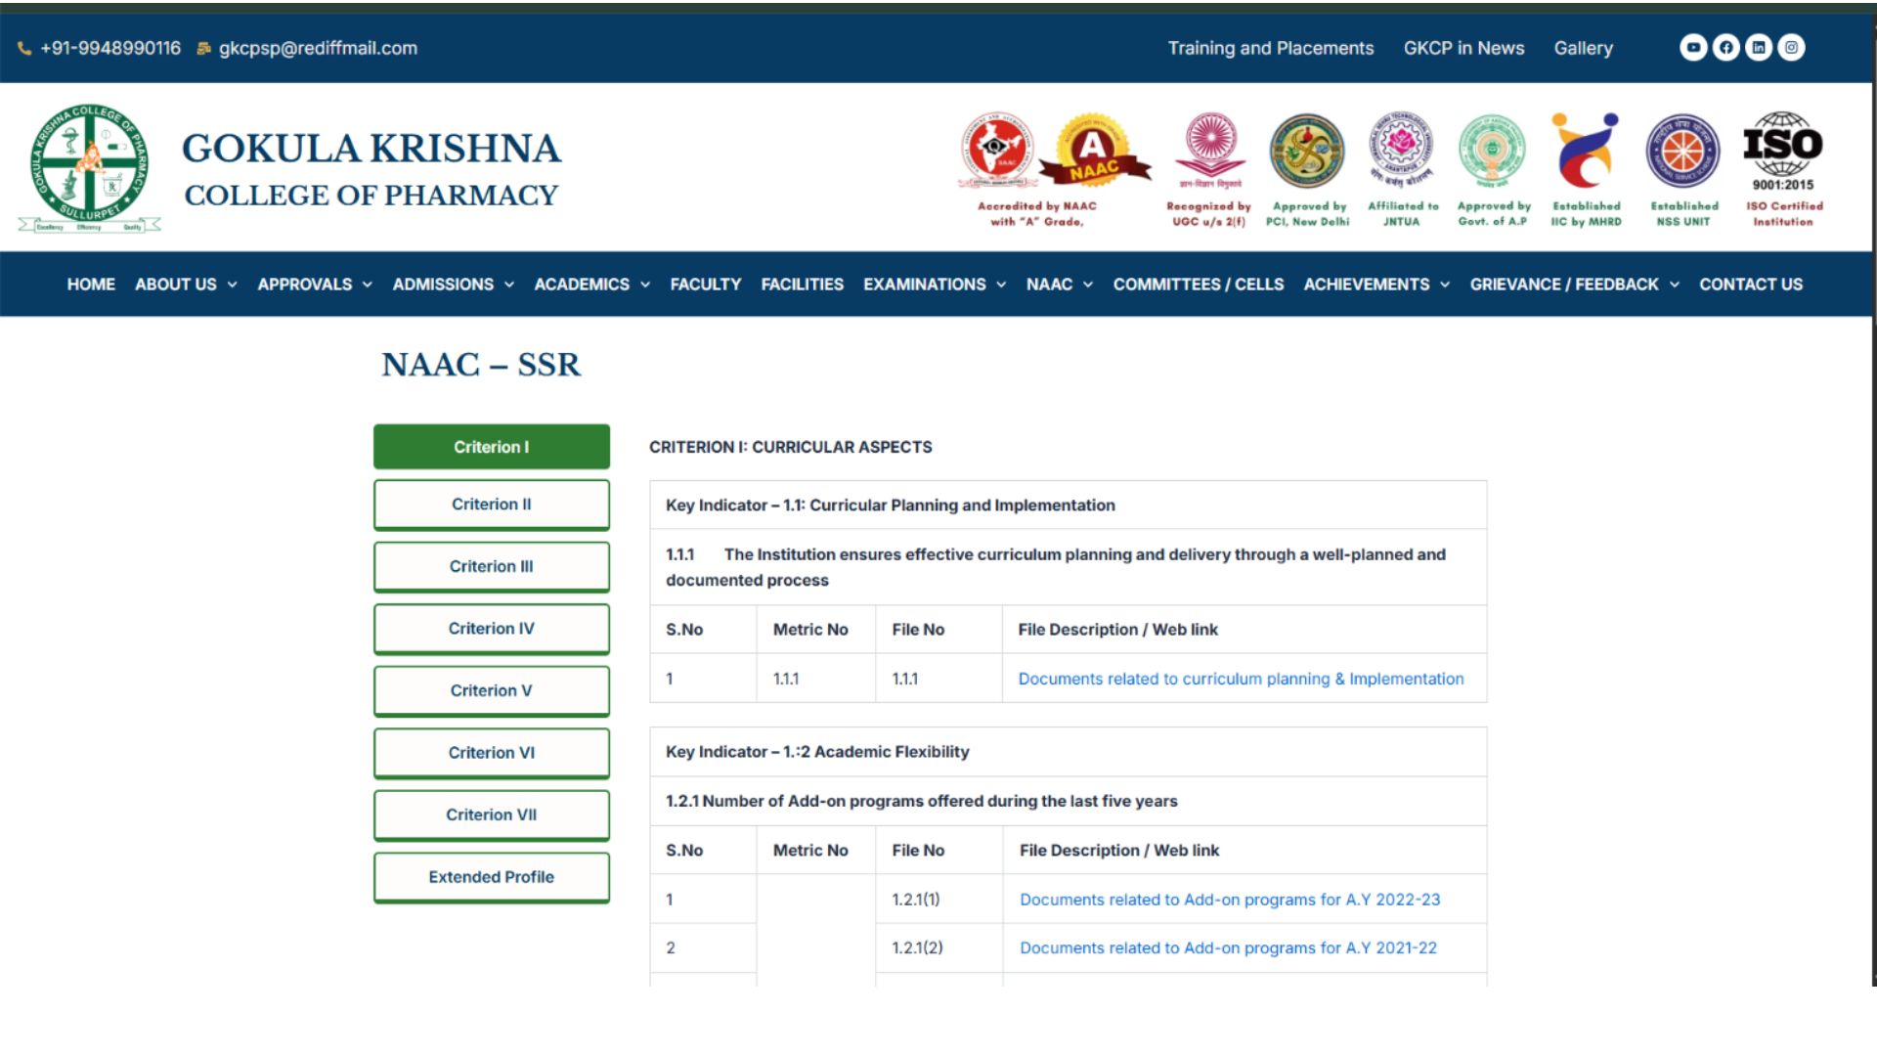Click the 1.2.1 Add-on programs description row
1877x1056 pixels.
[x=1069, y=801]
